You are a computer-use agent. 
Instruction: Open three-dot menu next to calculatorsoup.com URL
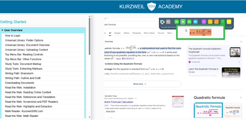(136, 99)
